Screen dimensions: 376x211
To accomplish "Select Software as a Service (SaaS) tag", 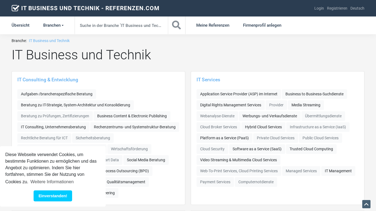I will click(x=257, y=149).
